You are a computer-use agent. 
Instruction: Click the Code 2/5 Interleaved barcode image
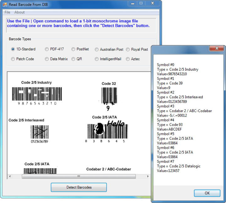(x=40, y=132)
